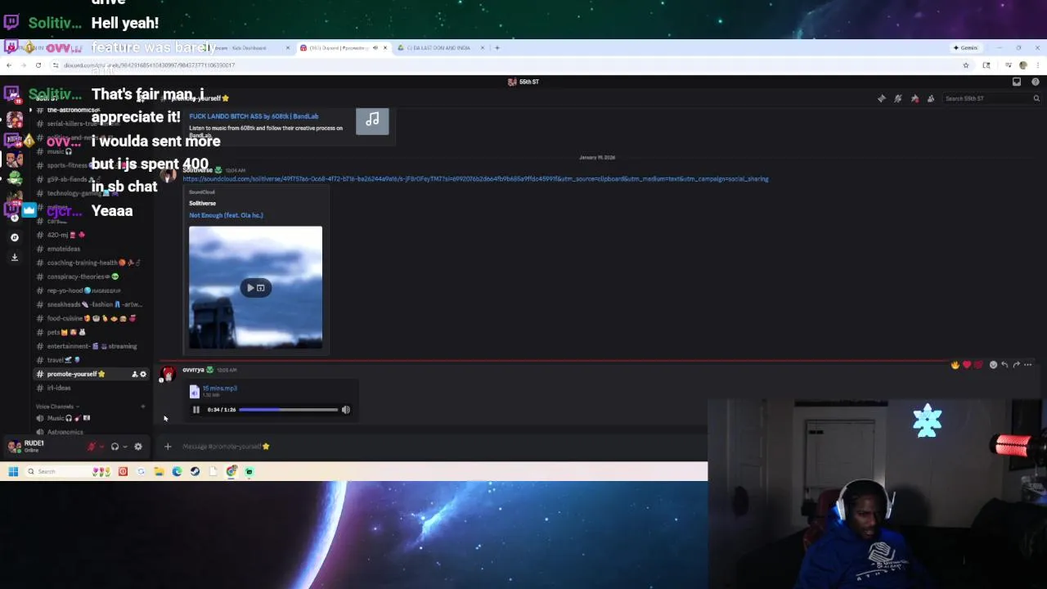Expand microphone input options arrow

101,447
